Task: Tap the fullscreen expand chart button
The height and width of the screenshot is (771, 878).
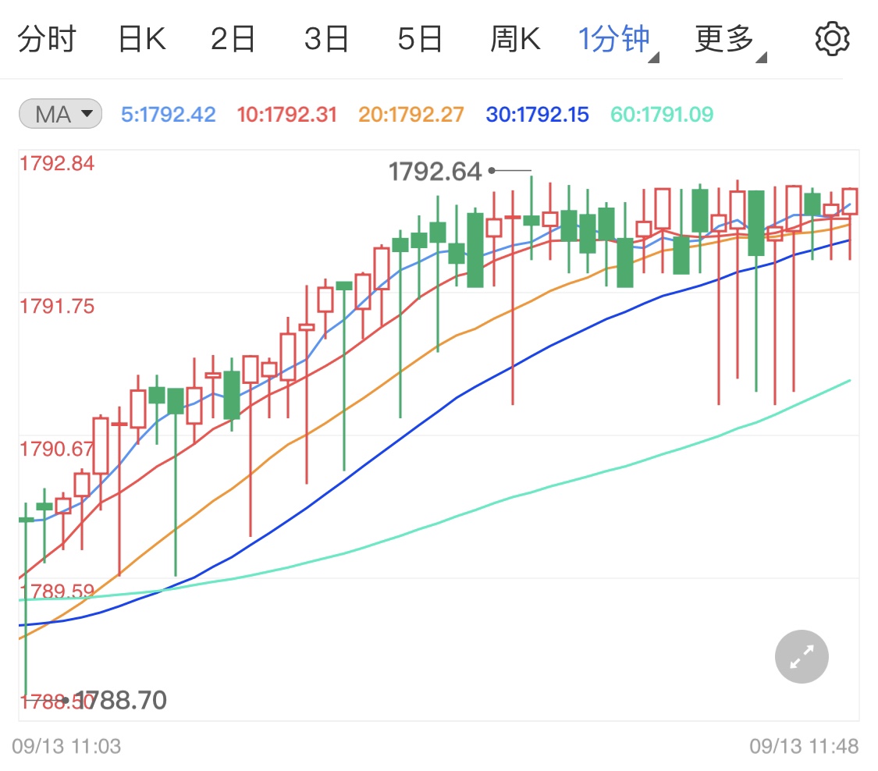Action: (802, 657)
